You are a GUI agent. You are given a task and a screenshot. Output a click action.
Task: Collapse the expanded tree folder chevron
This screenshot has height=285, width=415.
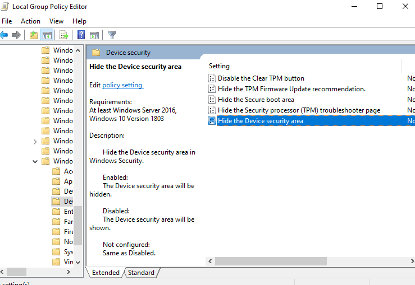pyautogui.click(x=35, y=161)
